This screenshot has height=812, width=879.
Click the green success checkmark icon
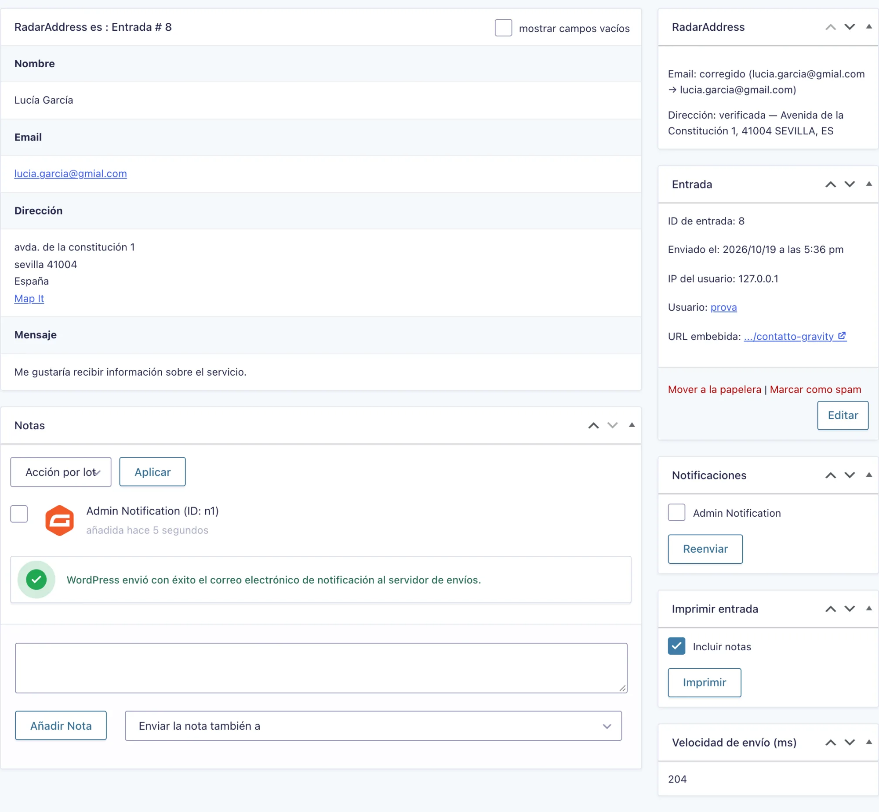pyautogui.click(x=36, y=580)
